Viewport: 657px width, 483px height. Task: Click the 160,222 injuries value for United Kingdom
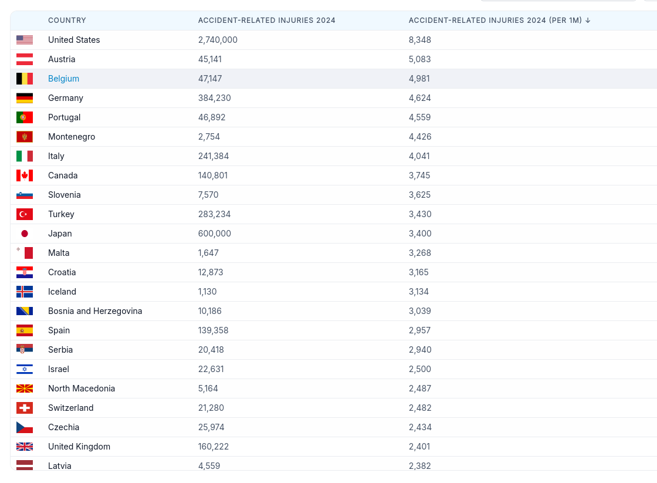pos(214,447)
